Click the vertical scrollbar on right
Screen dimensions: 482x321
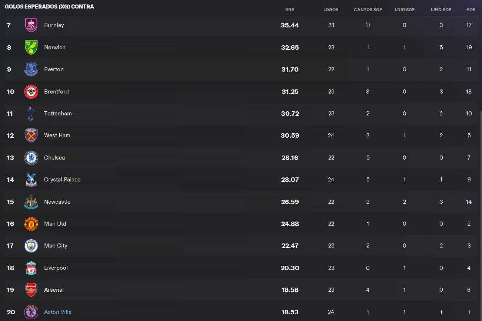point(480,215)
